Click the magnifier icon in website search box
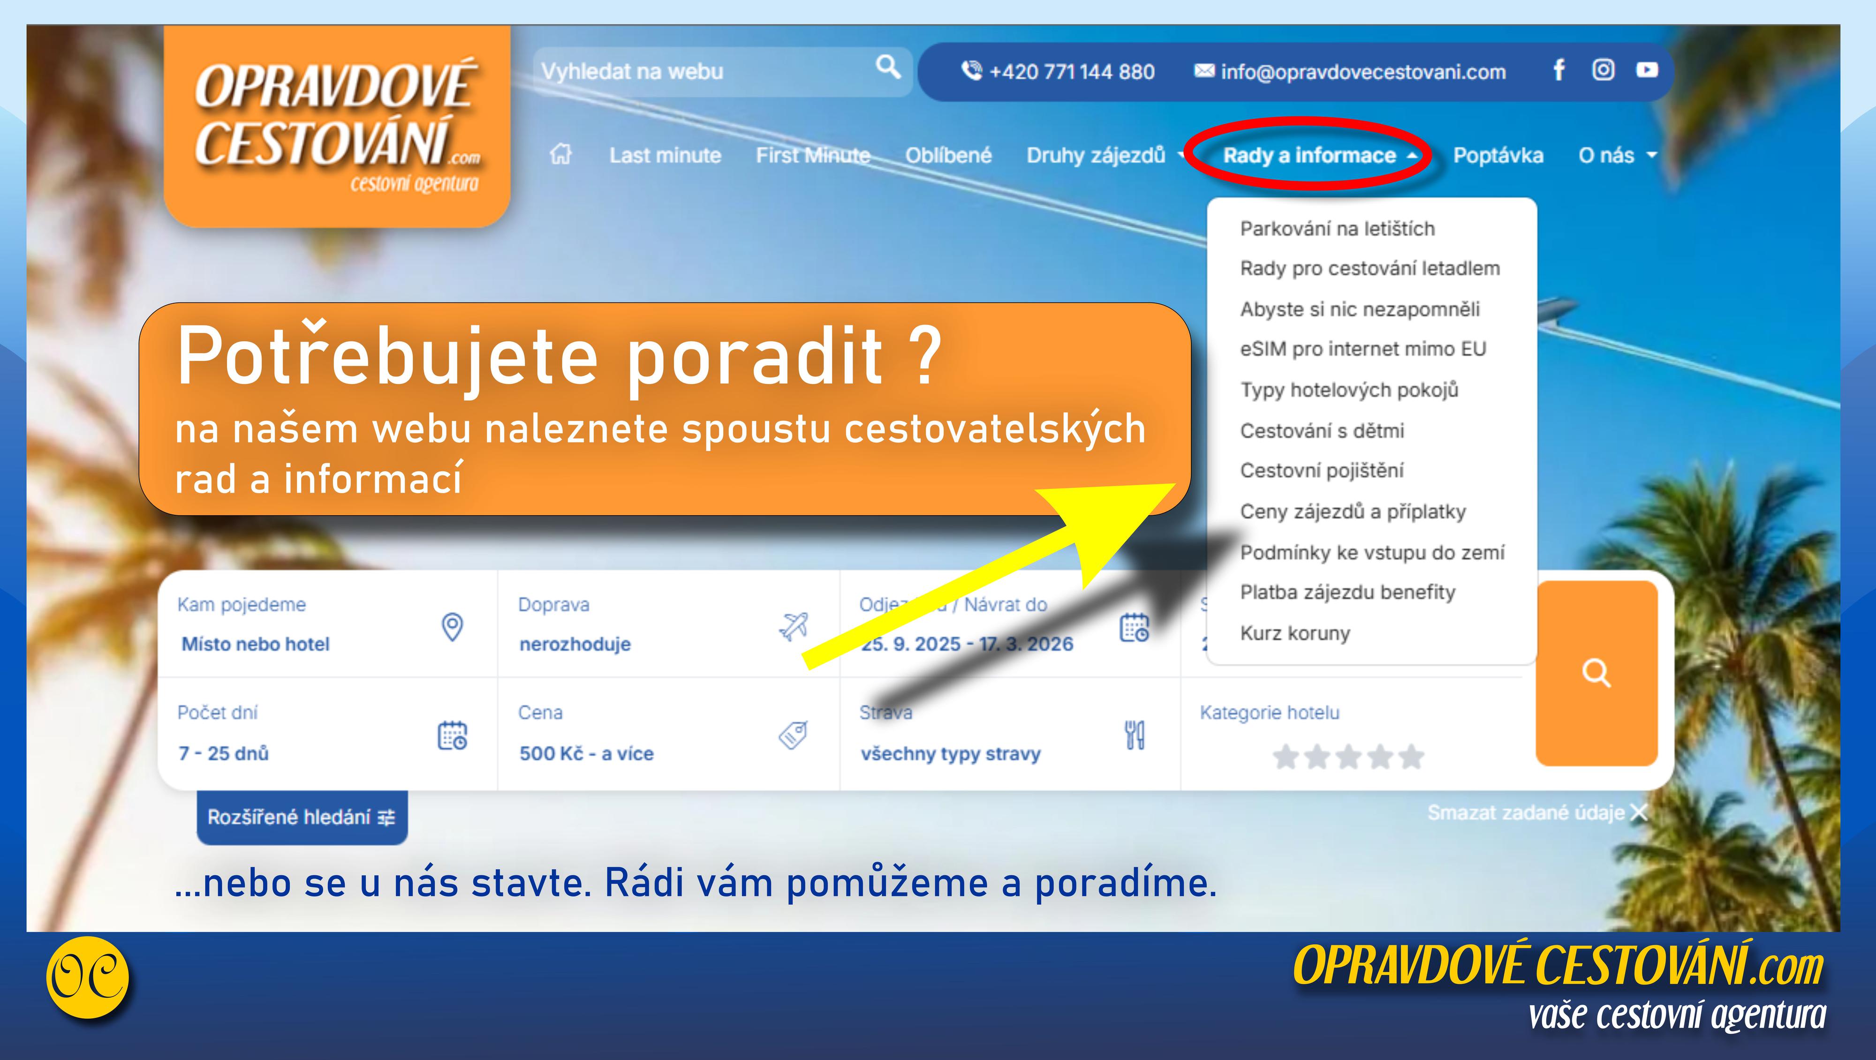This screenshot has height=1060, width=1876. (888, 68)
